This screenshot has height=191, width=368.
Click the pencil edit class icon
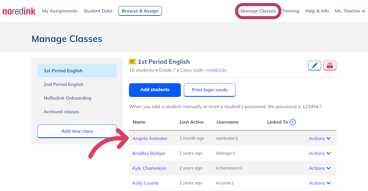315,66
